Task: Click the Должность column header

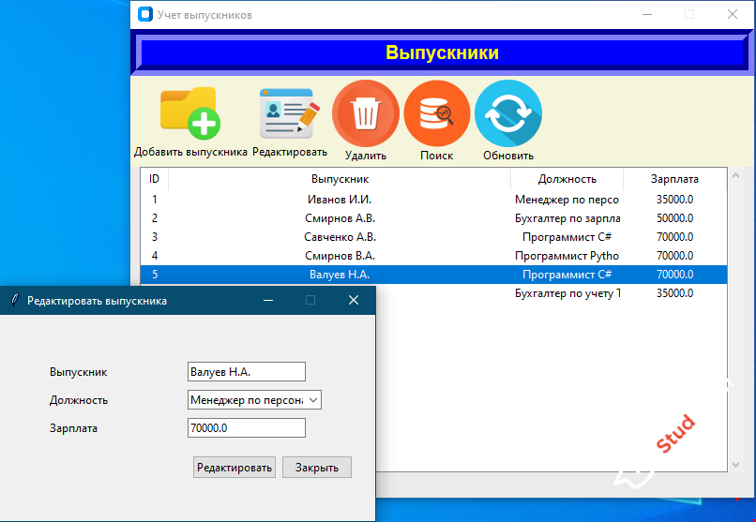Action: pos(567,179)
